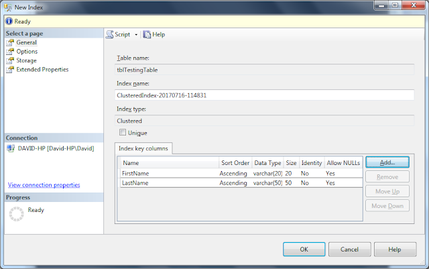Select the FirstName column row
Screen dimensions: 429x269
click(241, 173)
